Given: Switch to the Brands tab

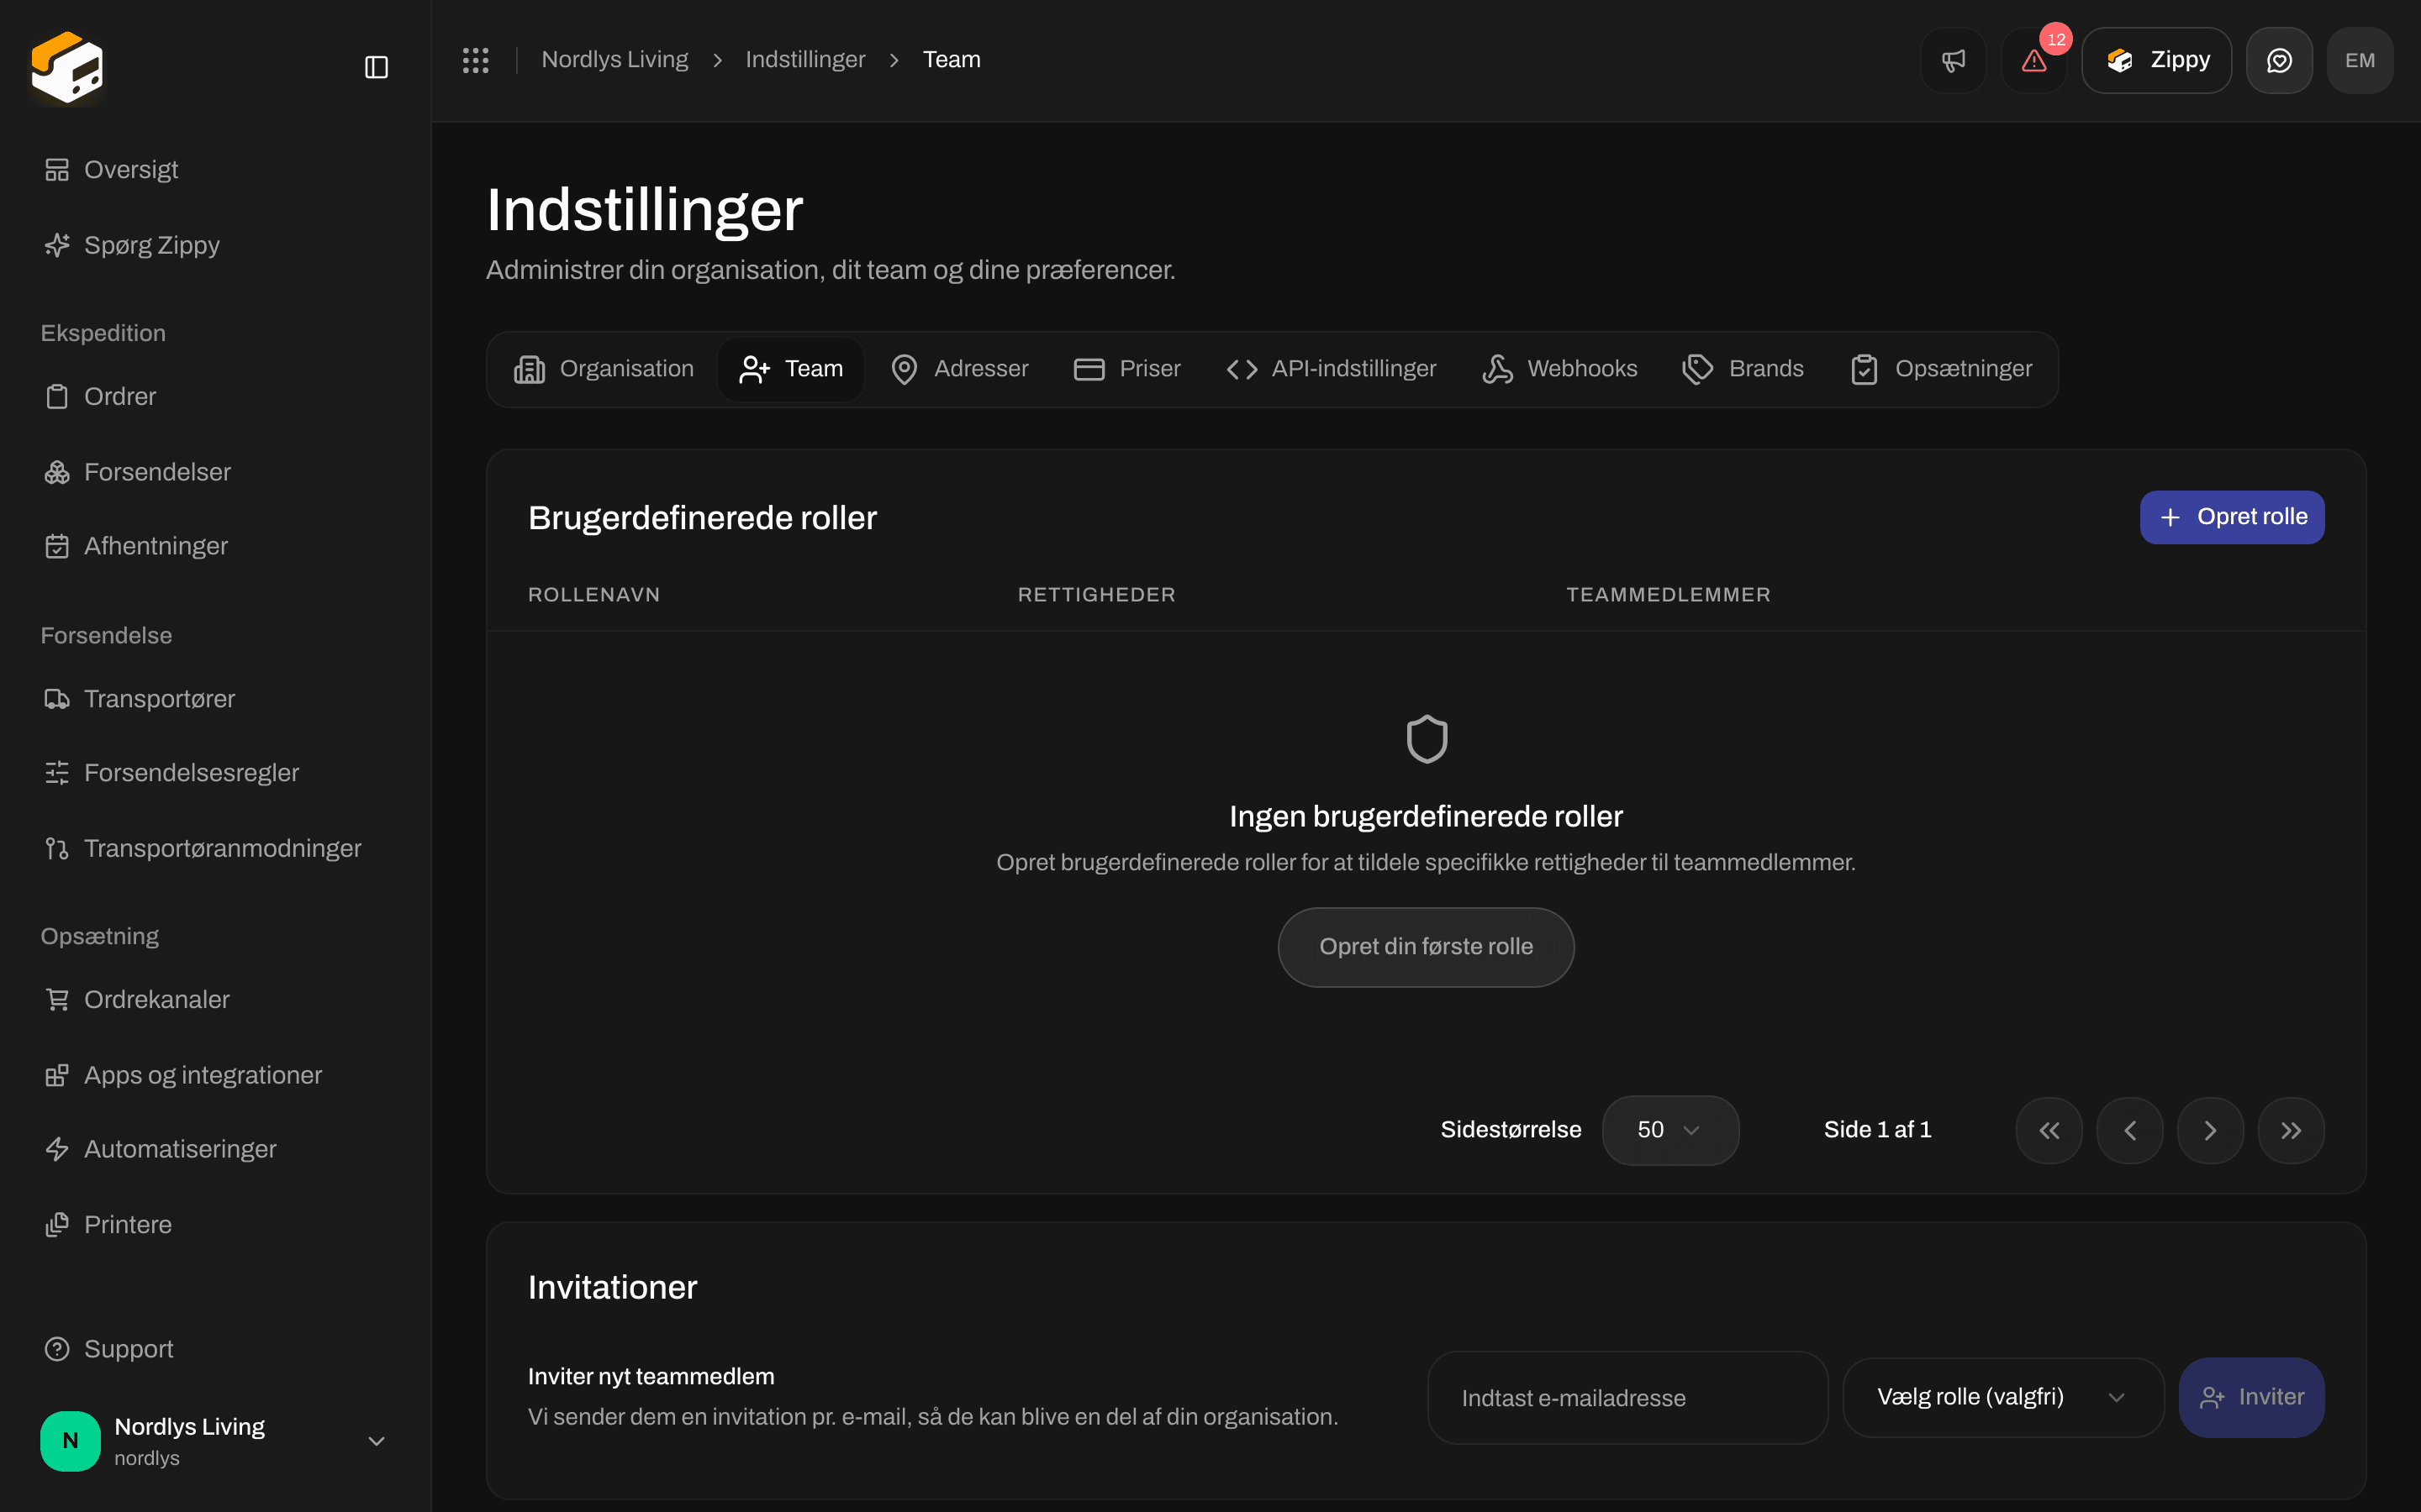Looking at the screenshot, I should point(1743,369).
